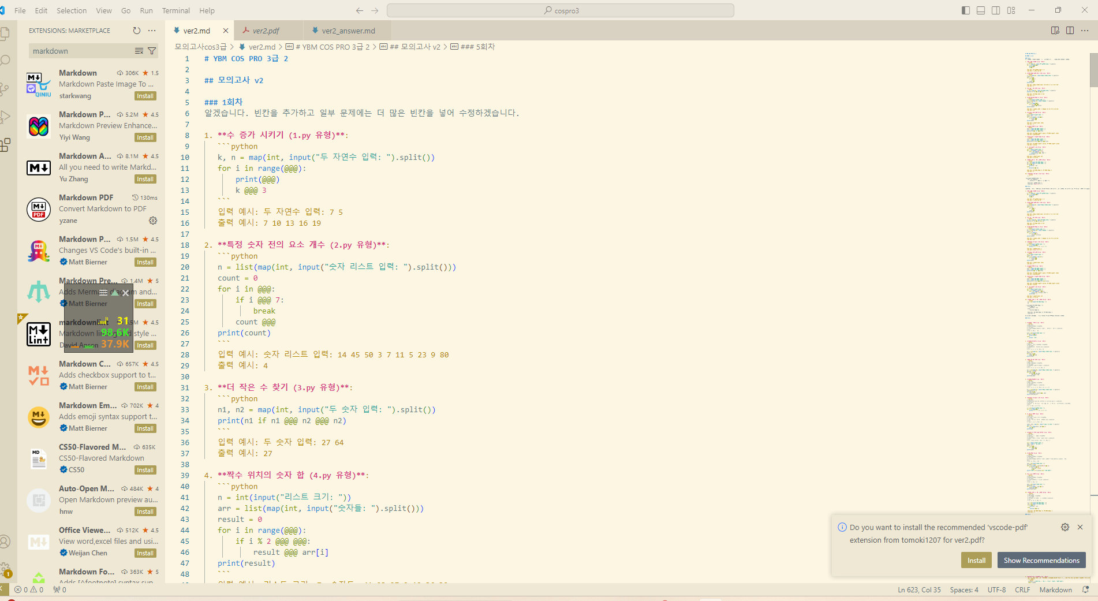
Task: Toggle primary side bar visibility
Action: (966, 10)
